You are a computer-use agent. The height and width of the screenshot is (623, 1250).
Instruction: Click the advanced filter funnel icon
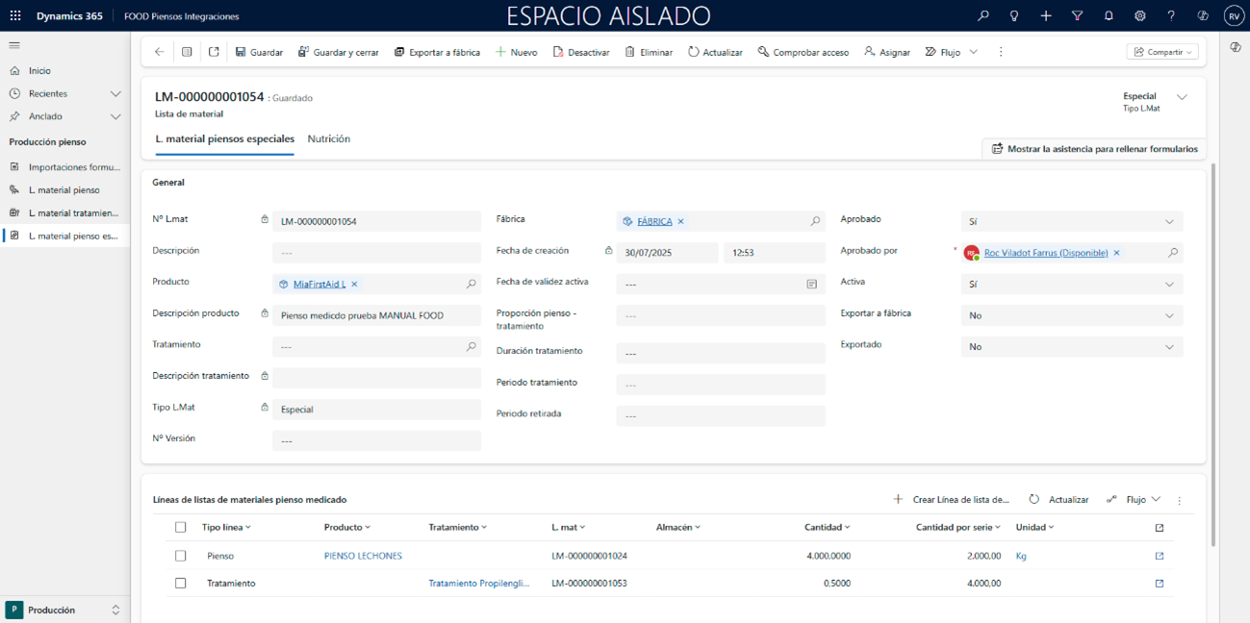(1077, 16)
